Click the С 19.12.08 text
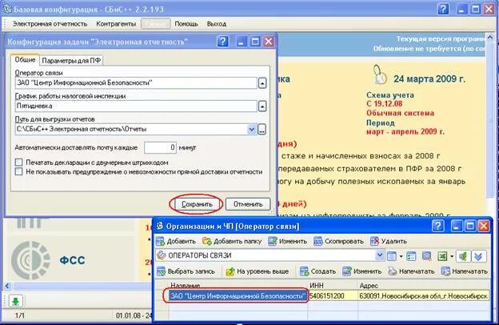This screenshot has height=325, width=499. point(385,104)
